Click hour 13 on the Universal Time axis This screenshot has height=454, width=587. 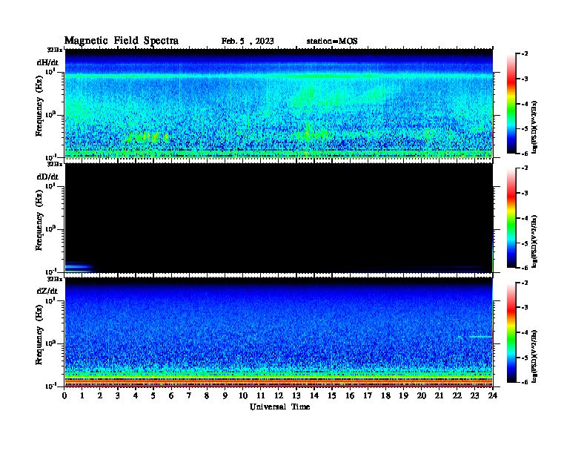tap(296, 395)
